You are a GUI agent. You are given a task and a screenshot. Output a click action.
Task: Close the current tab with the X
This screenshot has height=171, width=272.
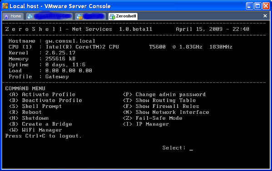pyautogui.click(x=265, y=16)
